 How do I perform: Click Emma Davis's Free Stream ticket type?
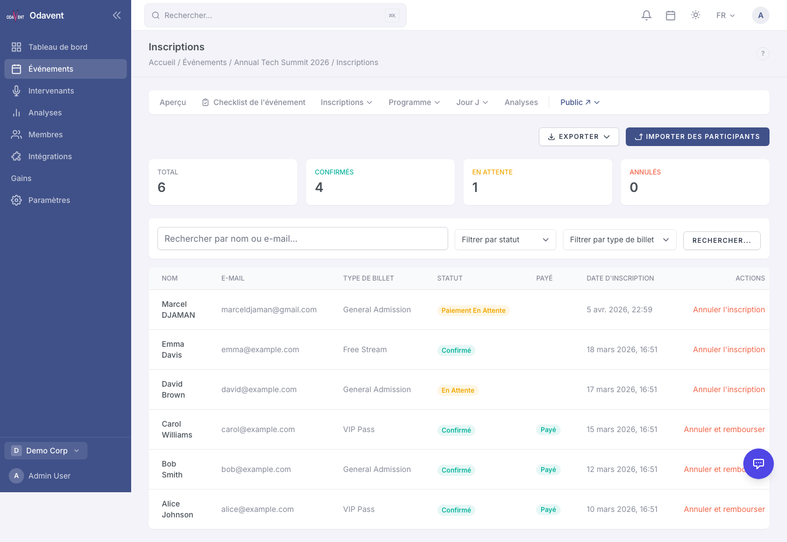click(x=365, y=349)
